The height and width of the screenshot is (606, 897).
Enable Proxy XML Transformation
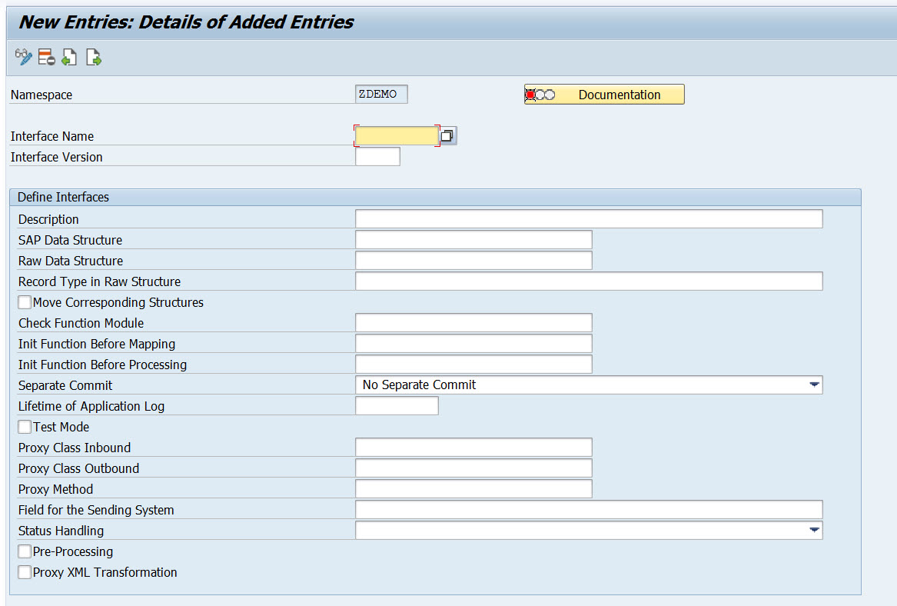click(24, 572)
